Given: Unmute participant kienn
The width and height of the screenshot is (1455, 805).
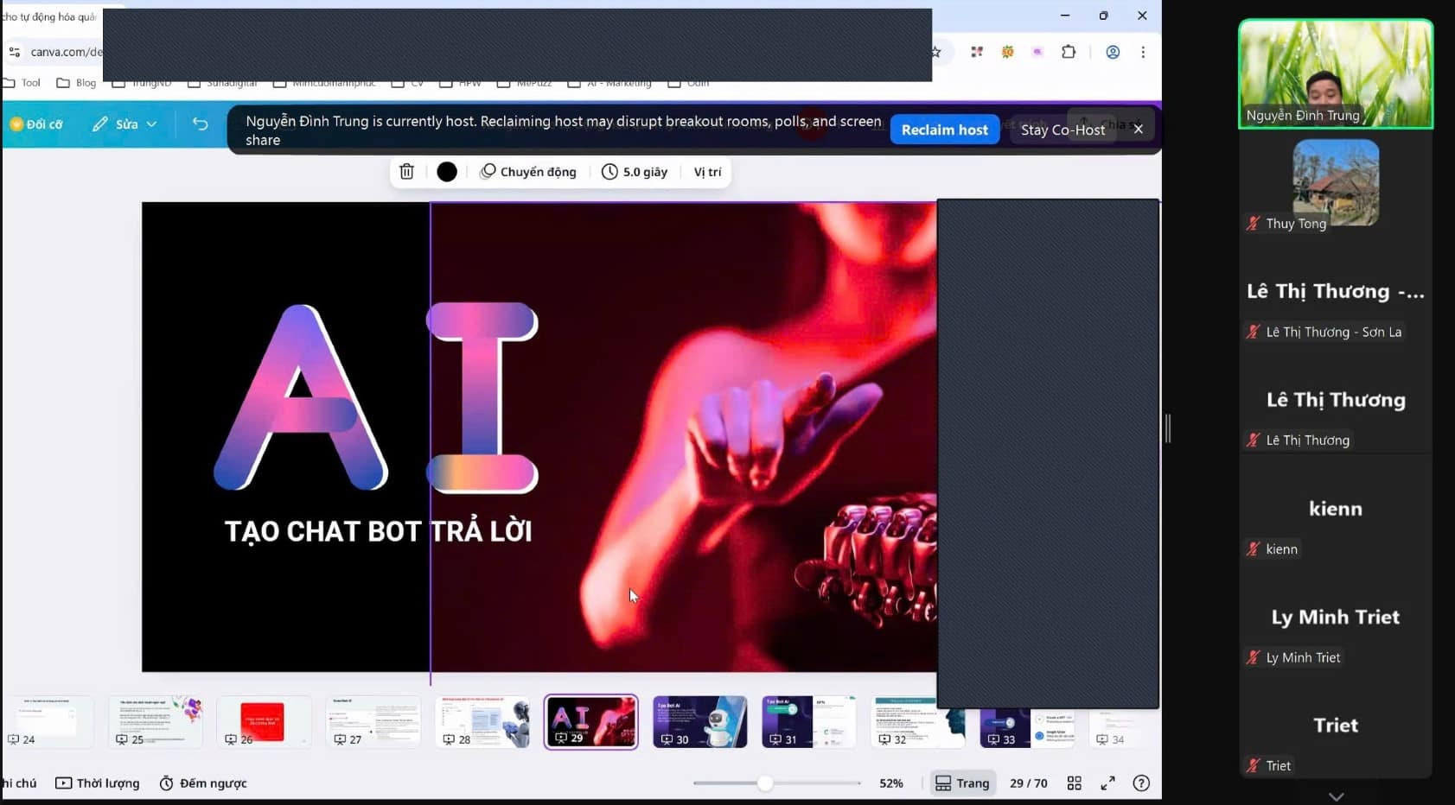Looking at the screenshot, I should pyautogui.click(x=1252, y=548).
